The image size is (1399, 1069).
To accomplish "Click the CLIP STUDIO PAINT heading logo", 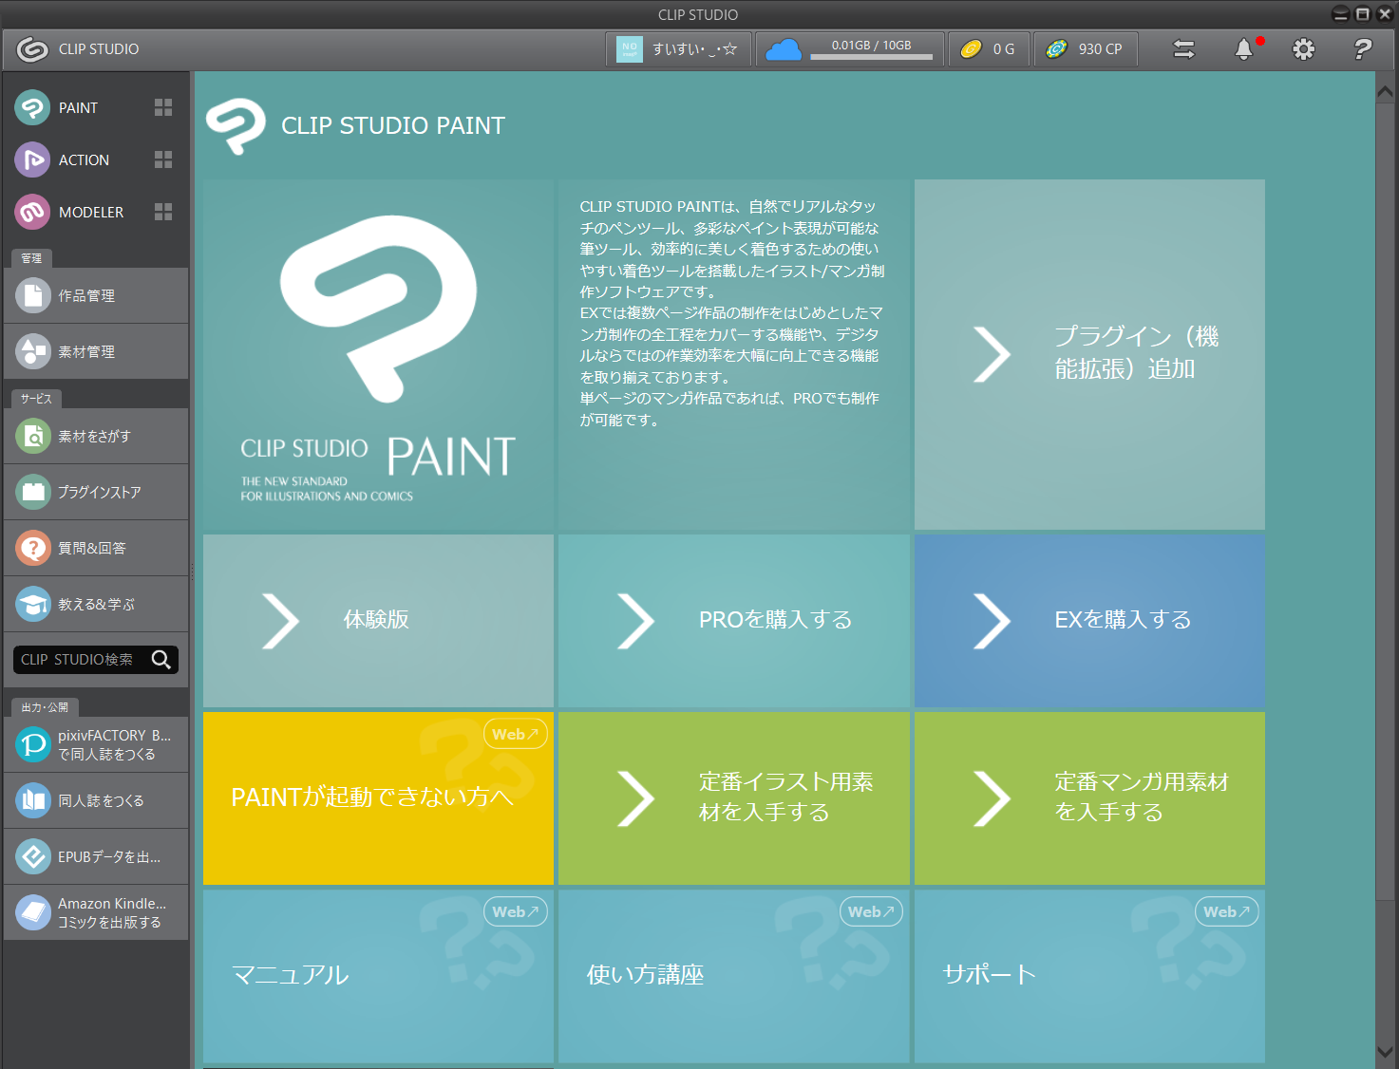I will [x=236, y=126].
